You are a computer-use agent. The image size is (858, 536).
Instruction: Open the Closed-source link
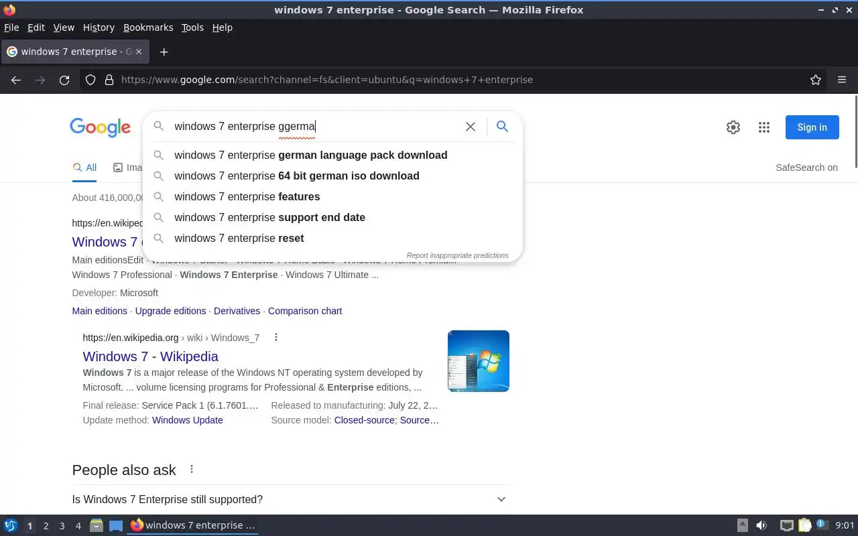point(365,420)
